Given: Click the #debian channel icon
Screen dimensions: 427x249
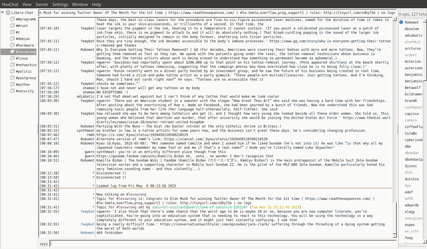Looking at the screenshot, I should [x=12, y=39].
